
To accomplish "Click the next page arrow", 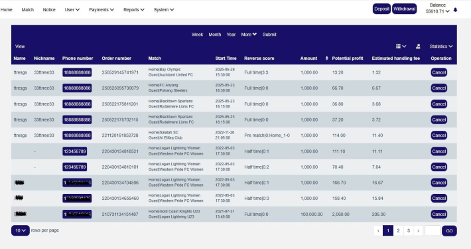I will [418, 230].
